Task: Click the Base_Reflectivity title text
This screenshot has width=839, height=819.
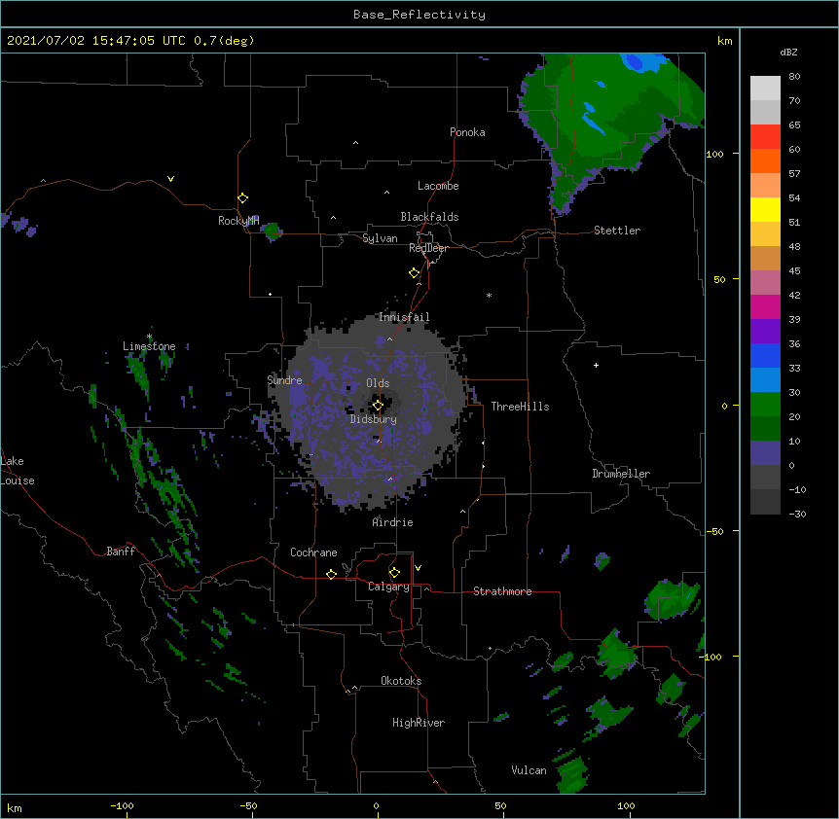Action: pos(419,15)
